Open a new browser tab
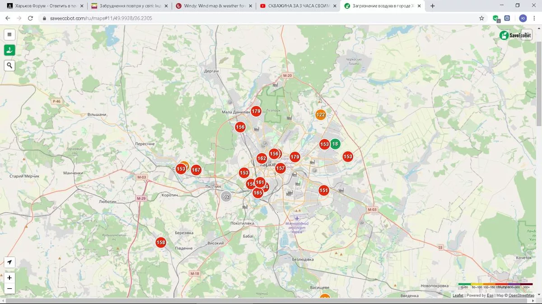Viewport: 542px width, 304px height. pyautogui.click(x=433, y=6)
